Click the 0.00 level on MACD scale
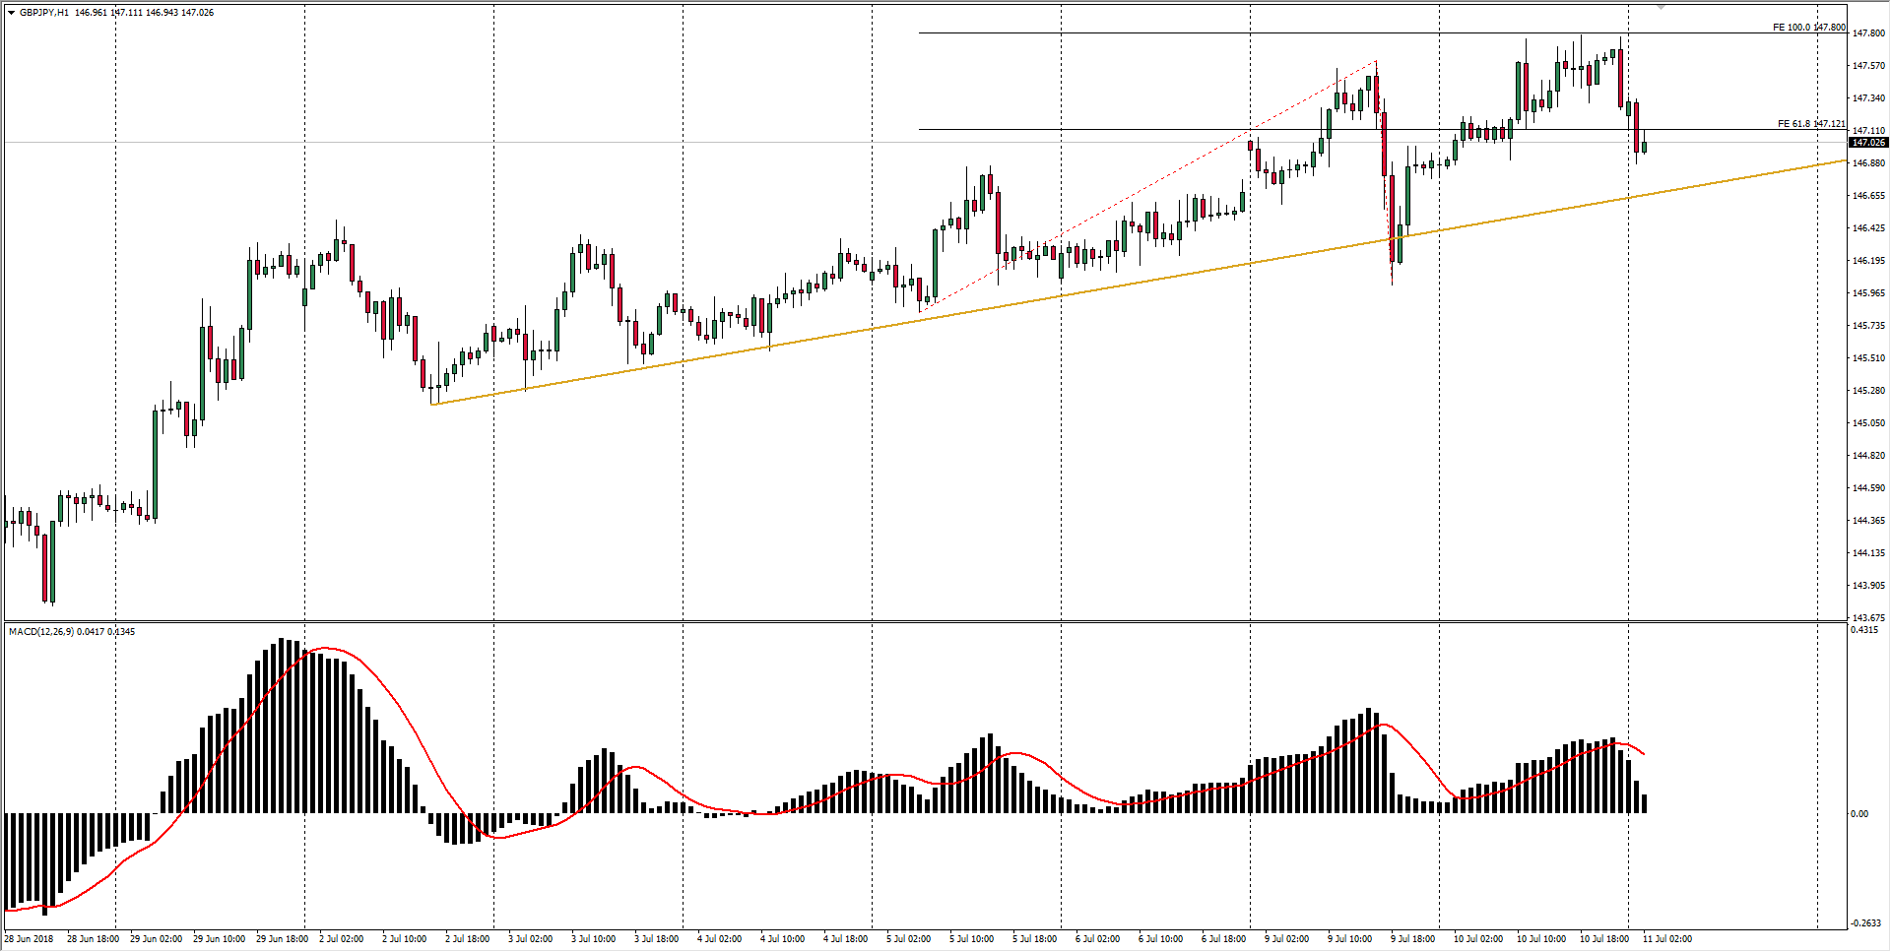This screenshot has width=1891, height=952. click(1858, 814)
